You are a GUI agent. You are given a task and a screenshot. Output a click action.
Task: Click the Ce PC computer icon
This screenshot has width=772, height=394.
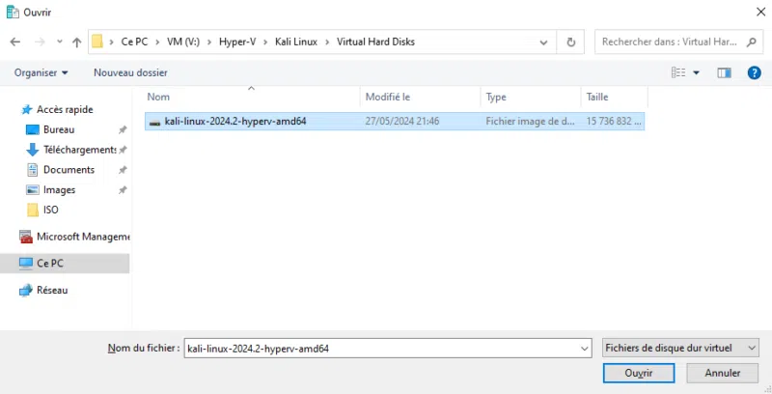[26, 264]
